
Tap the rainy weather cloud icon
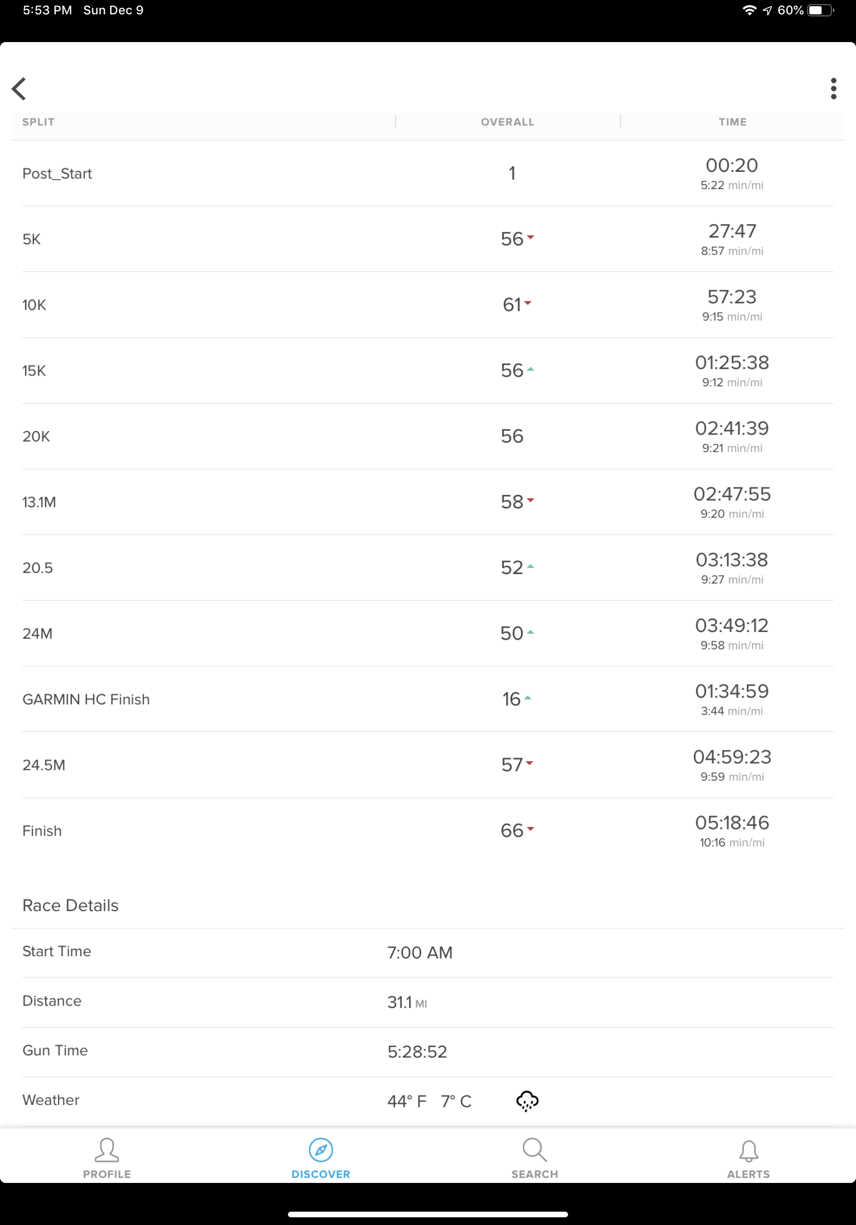tap(527, 1101)
